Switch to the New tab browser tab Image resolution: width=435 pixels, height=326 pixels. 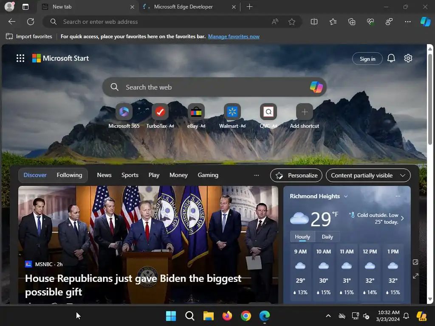click(88, 7)
